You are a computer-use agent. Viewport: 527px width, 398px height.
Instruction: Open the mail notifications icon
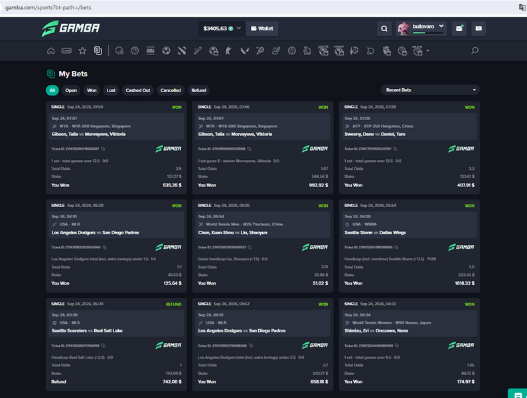(x=459, y=29)
